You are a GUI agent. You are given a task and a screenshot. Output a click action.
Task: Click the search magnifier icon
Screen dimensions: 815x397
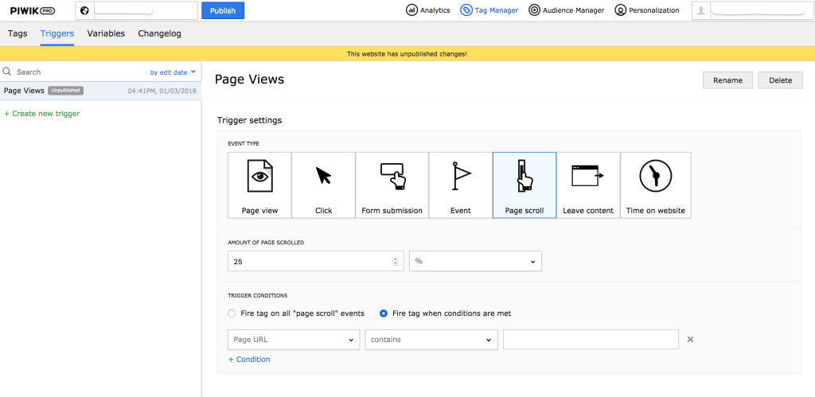[7, 72]
